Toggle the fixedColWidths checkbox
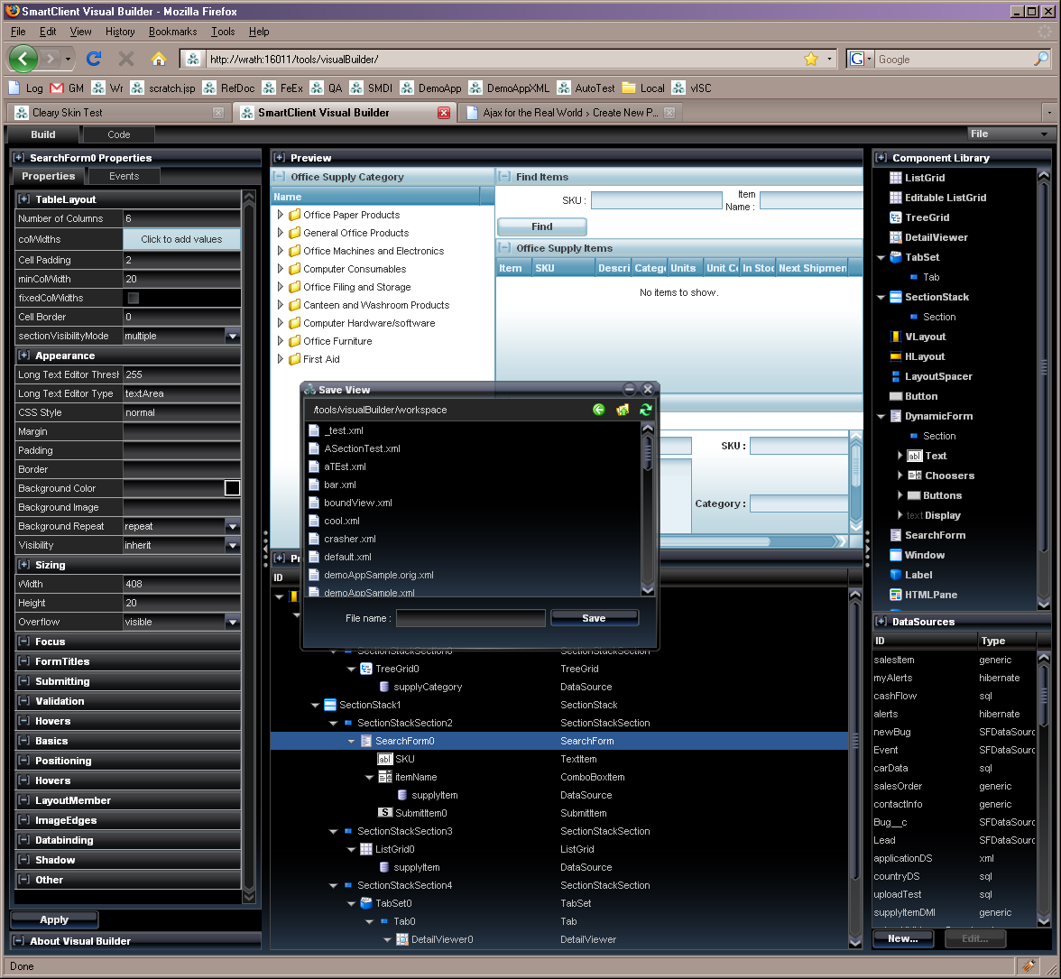This screenshot has width=1061, height=979. 134,298
